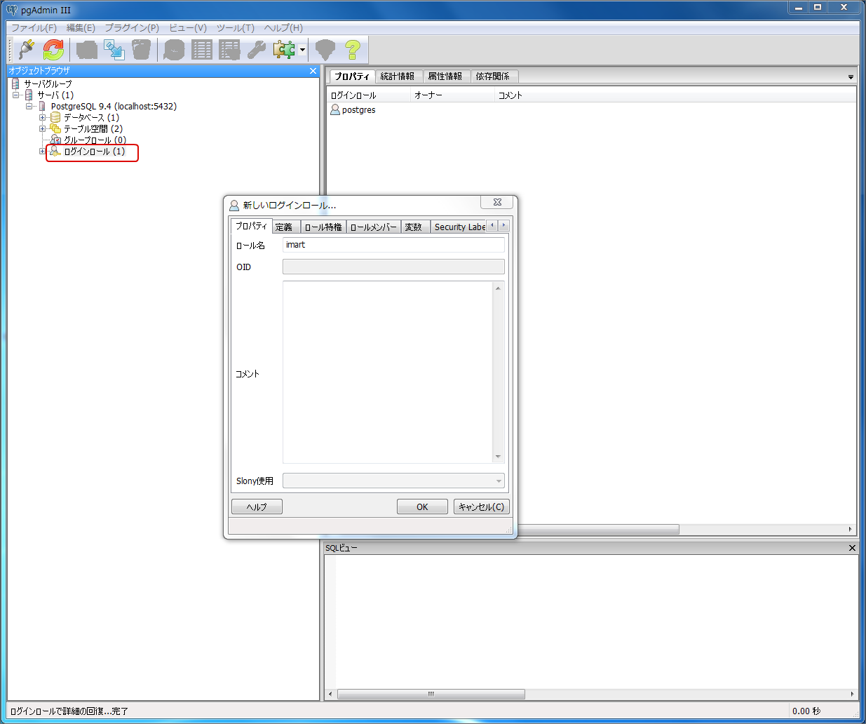Click the add server connection plug icon
This screenshot has height=724, width=866.
(27, 49)
